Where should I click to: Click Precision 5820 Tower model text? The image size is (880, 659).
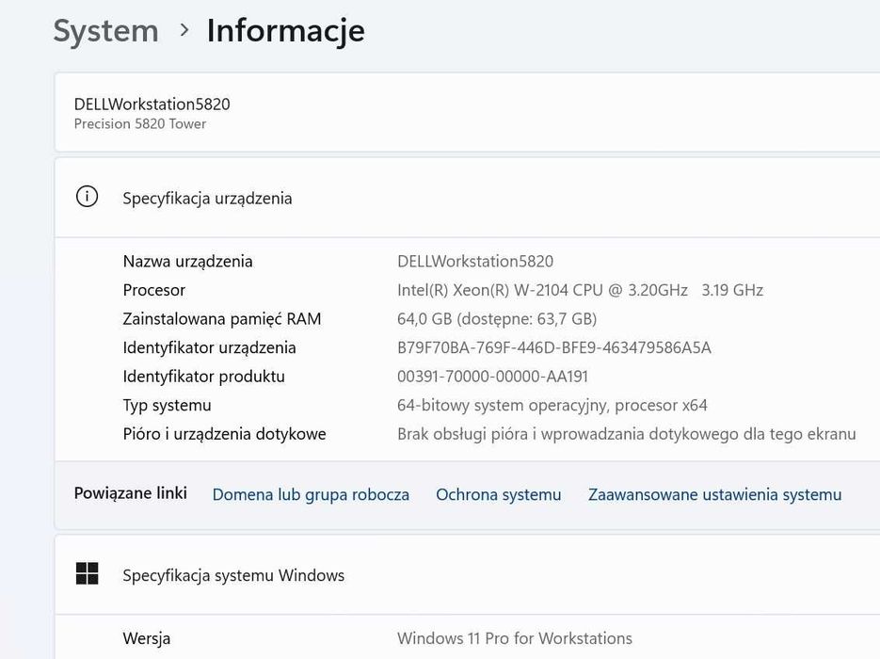(139, 124)
